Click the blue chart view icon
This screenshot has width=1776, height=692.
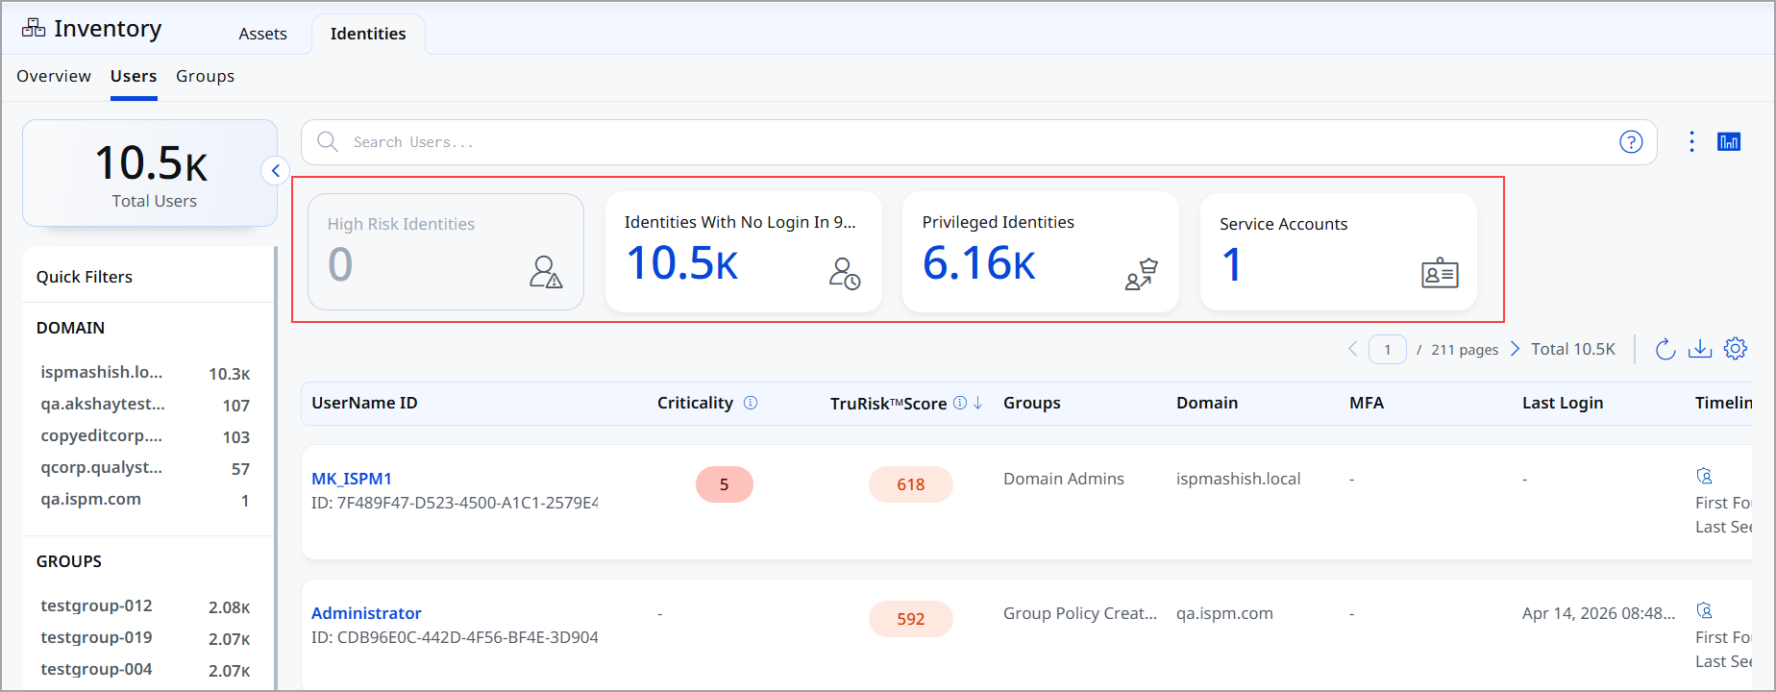[x=1729, y=142]
